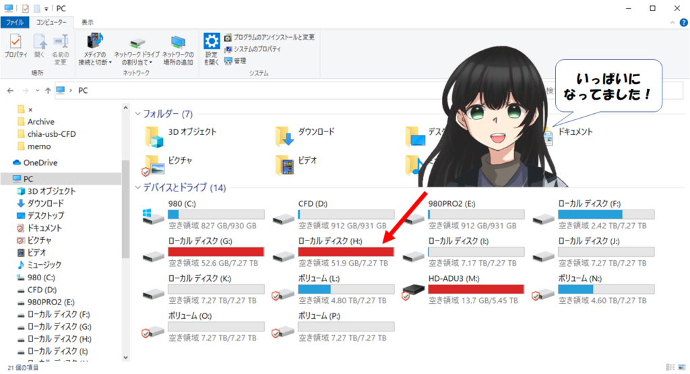Click the red usage bar of G: drive
690x374 pixels.
coord(216,251)
